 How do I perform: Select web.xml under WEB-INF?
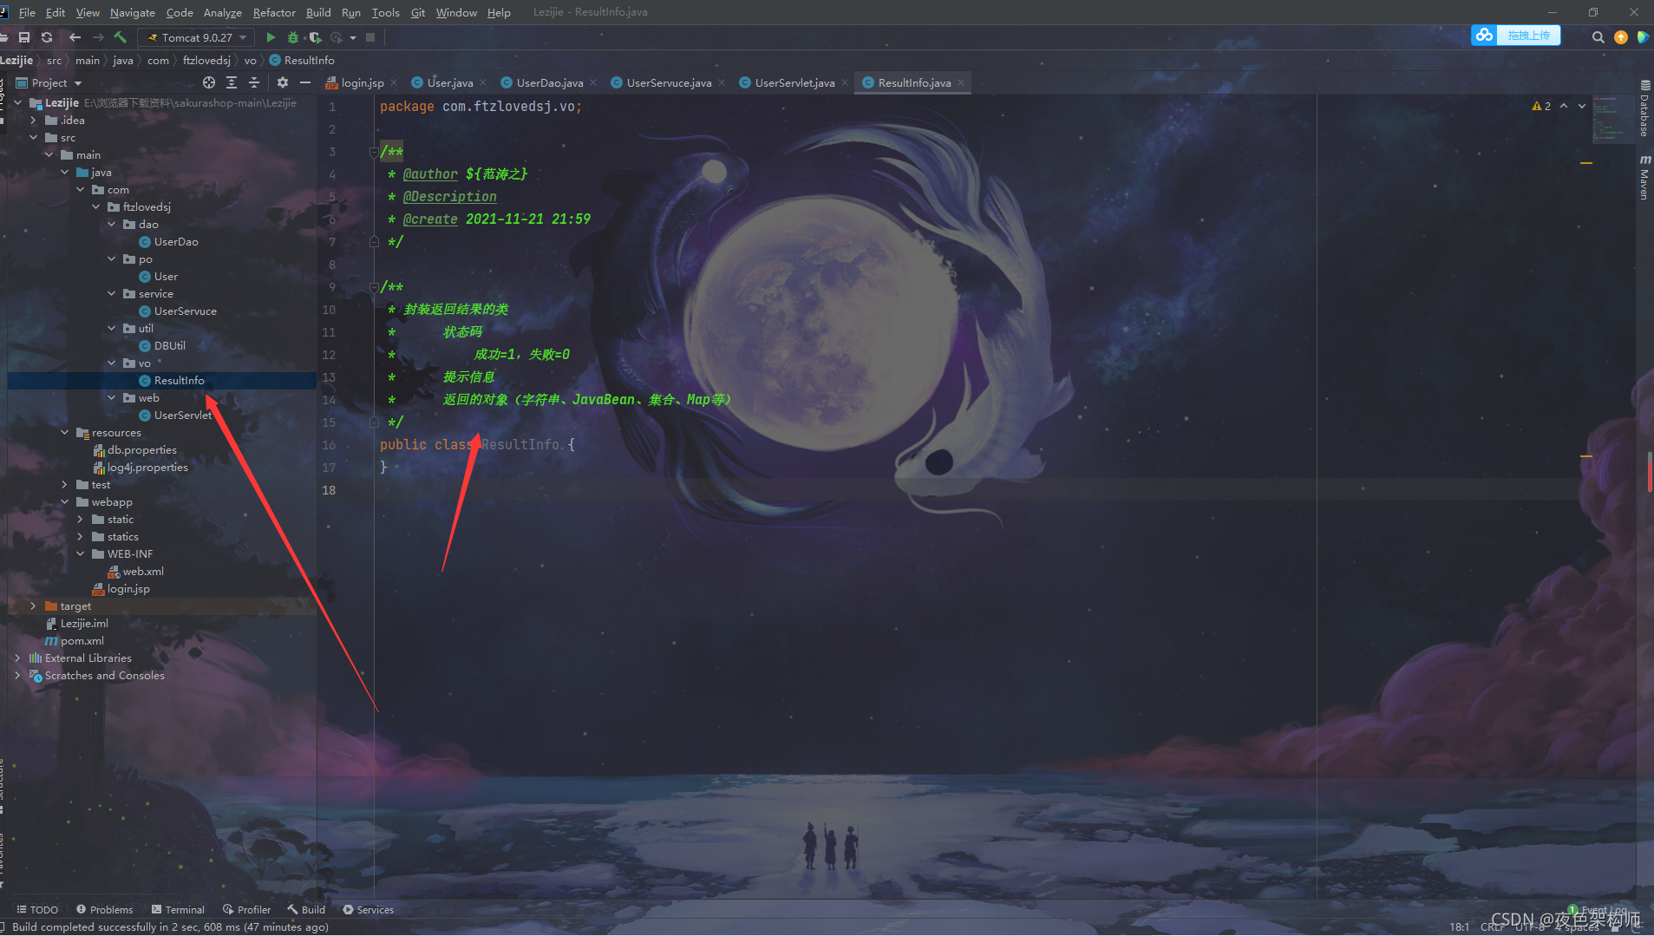[x=143, y=571]
